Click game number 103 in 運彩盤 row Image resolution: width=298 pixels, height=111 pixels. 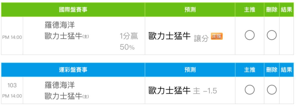[12, 85]
